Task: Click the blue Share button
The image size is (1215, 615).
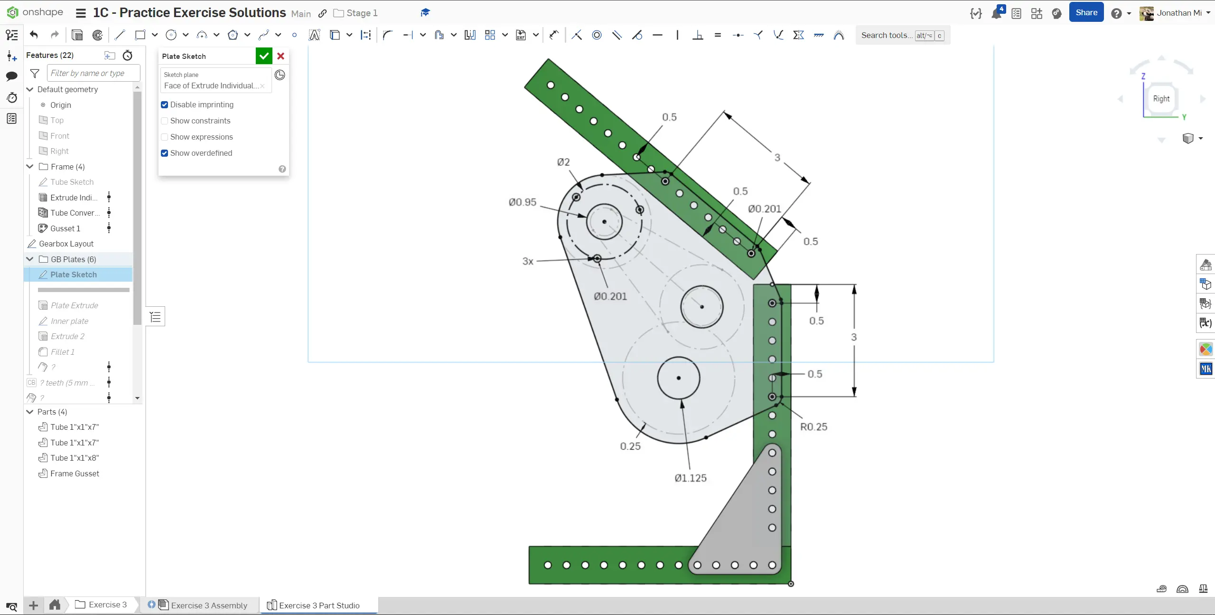Action: (1086, 12)
